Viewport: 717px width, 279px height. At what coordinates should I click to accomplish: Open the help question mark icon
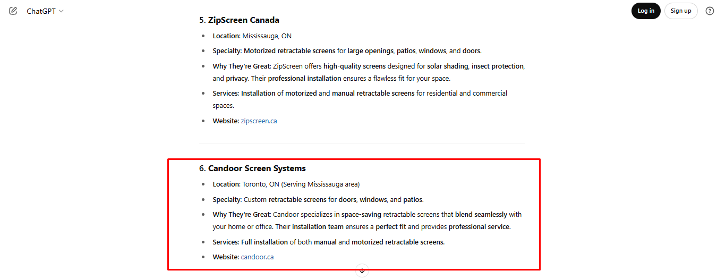(710, 11)
